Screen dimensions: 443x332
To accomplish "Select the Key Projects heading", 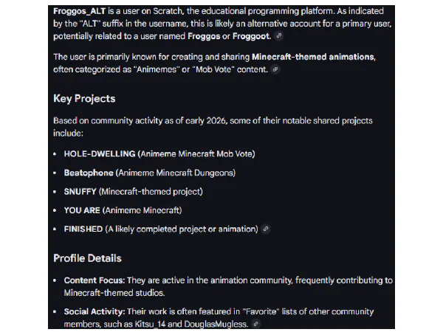I will click(84, 98).
